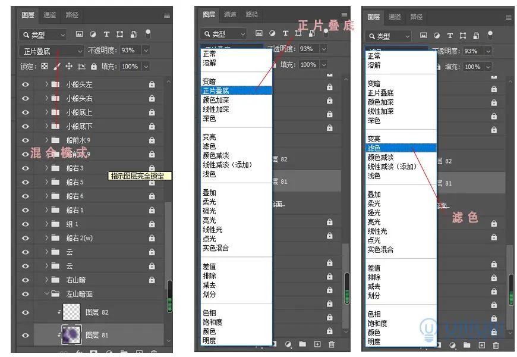Click type layer filter (T) in left panel
This screenshot has height=357, width=517.
click(106, 34)
